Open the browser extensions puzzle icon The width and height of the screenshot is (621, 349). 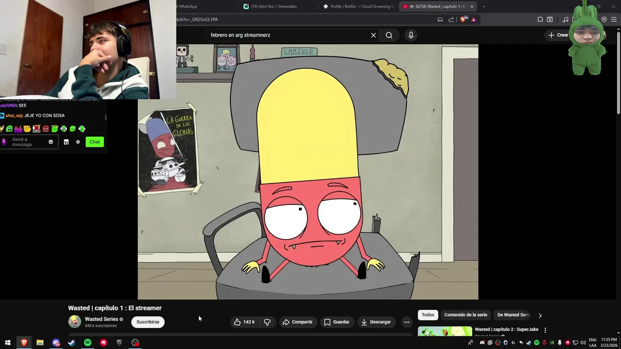540,19
